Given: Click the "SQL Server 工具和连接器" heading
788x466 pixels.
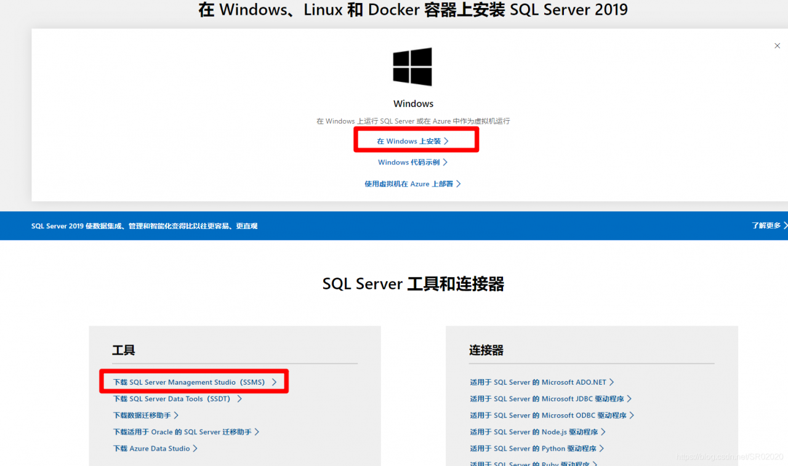Looking at the screenshot, I should pos(414,284).
